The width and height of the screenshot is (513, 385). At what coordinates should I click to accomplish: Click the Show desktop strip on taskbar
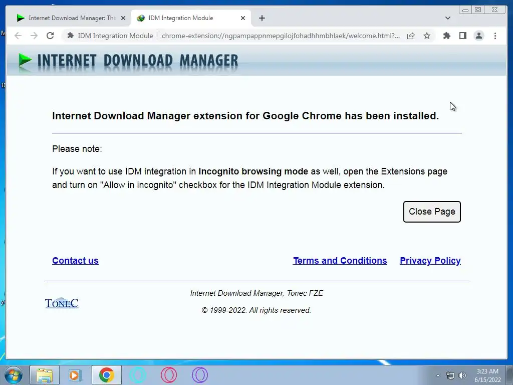click(509, 375)
